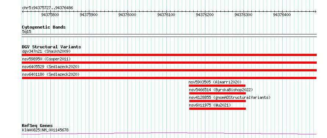Click the red bar for nsv5903505
The width and height of the screenshot is (327, 138).
click(x=217, y=86)
